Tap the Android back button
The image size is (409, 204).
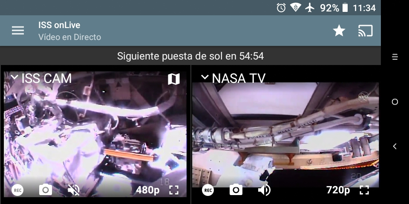click(x=395, y=146)
